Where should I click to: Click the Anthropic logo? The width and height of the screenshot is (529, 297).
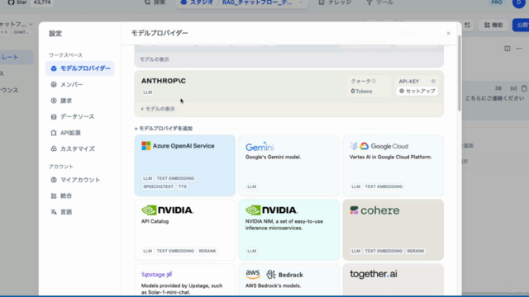(164, 81)
